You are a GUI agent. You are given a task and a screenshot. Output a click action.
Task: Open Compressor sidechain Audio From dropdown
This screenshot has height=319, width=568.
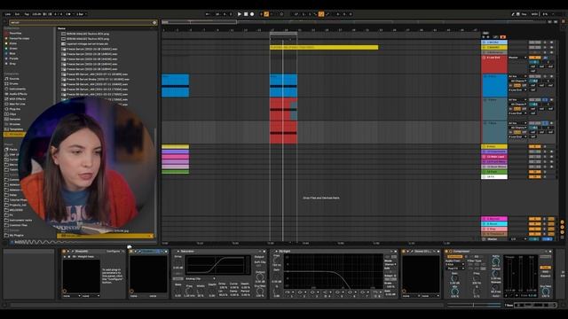[454, 265]
